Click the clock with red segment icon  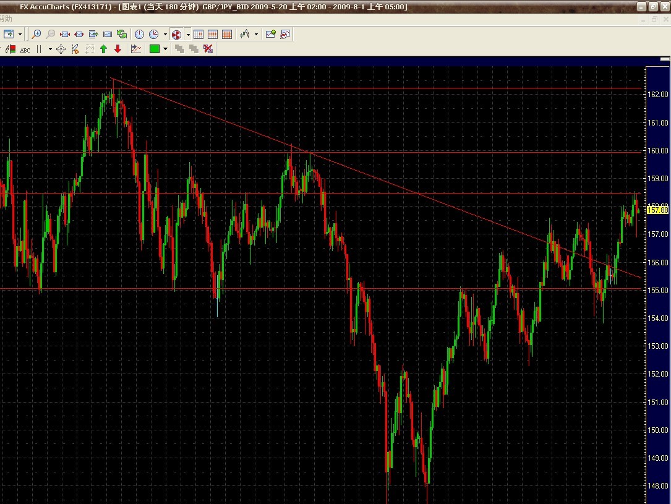[x=153, y=34]
